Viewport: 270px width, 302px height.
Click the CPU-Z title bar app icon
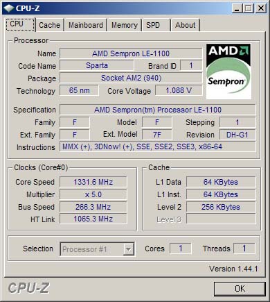pos(9,8)
